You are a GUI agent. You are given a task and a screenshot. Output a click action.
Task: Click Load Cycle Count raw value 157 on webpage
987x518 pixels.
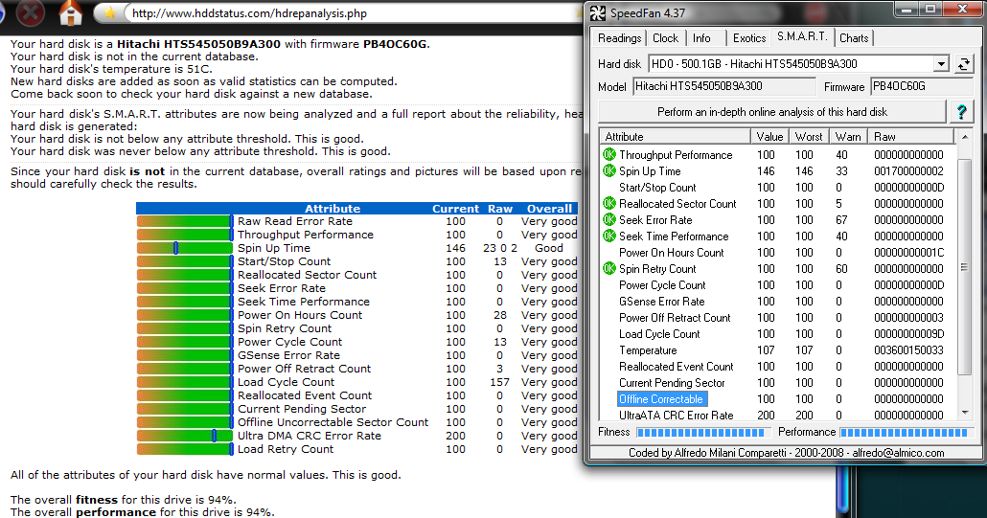pyautogui.click(x=500, y=382)
